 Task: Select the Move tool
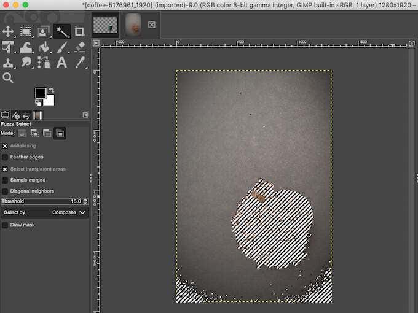click(x=8, y=31)
